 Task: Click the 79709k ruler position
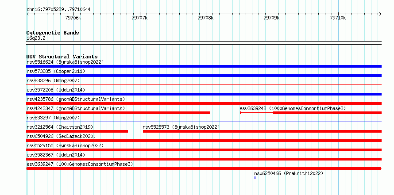[272, 18]
